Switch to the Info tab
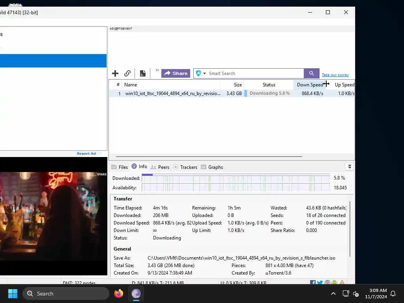This screenshot has width=404, height=303. (139, 166)
